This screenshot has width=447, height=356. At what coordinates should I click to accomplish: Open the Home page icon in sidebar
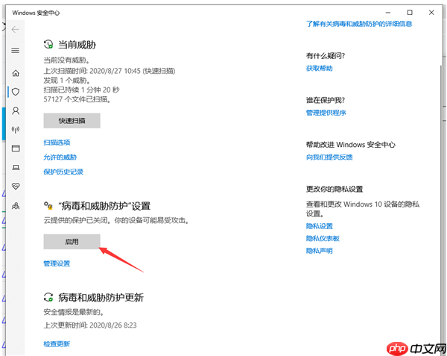16,73
